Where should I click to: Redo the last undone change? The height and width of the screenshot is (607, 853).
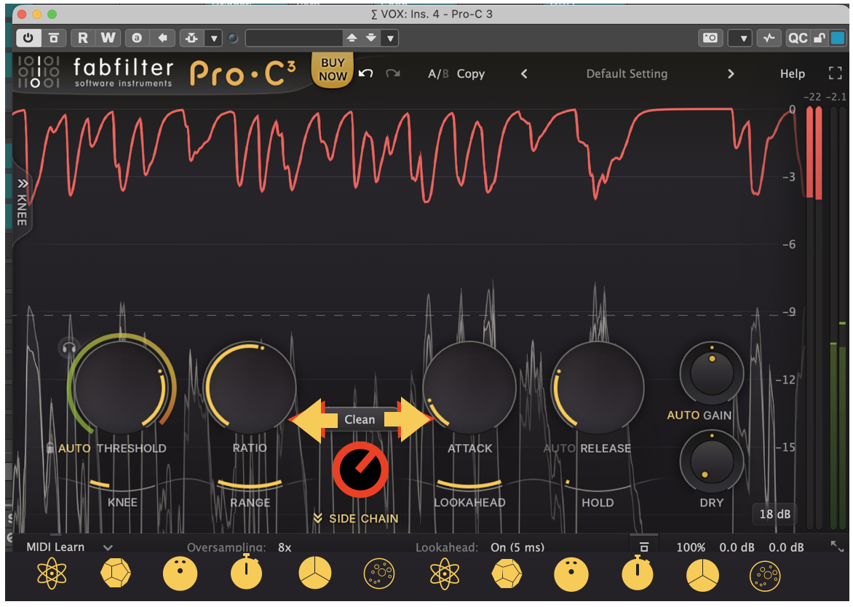point(392,74)
